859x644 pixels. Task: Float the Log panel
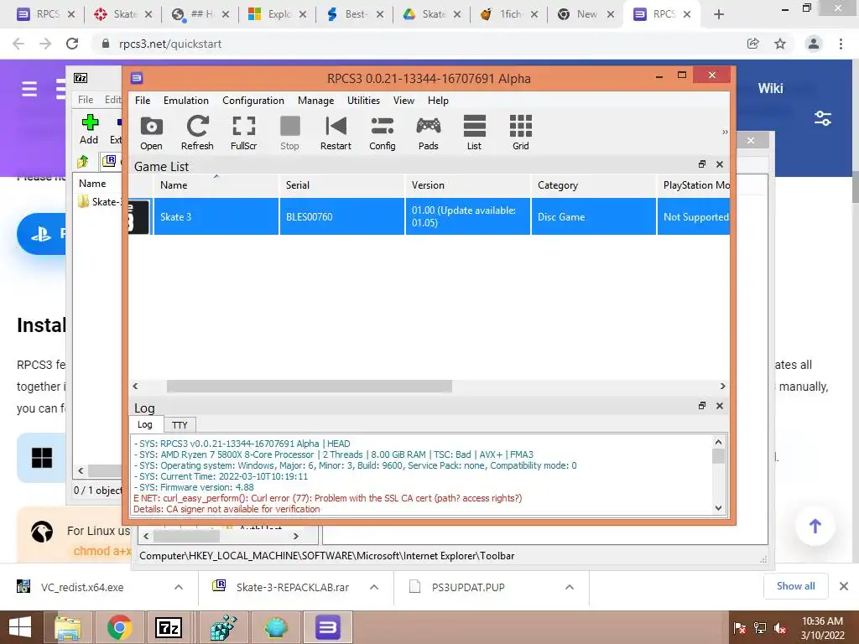[702, 406]
